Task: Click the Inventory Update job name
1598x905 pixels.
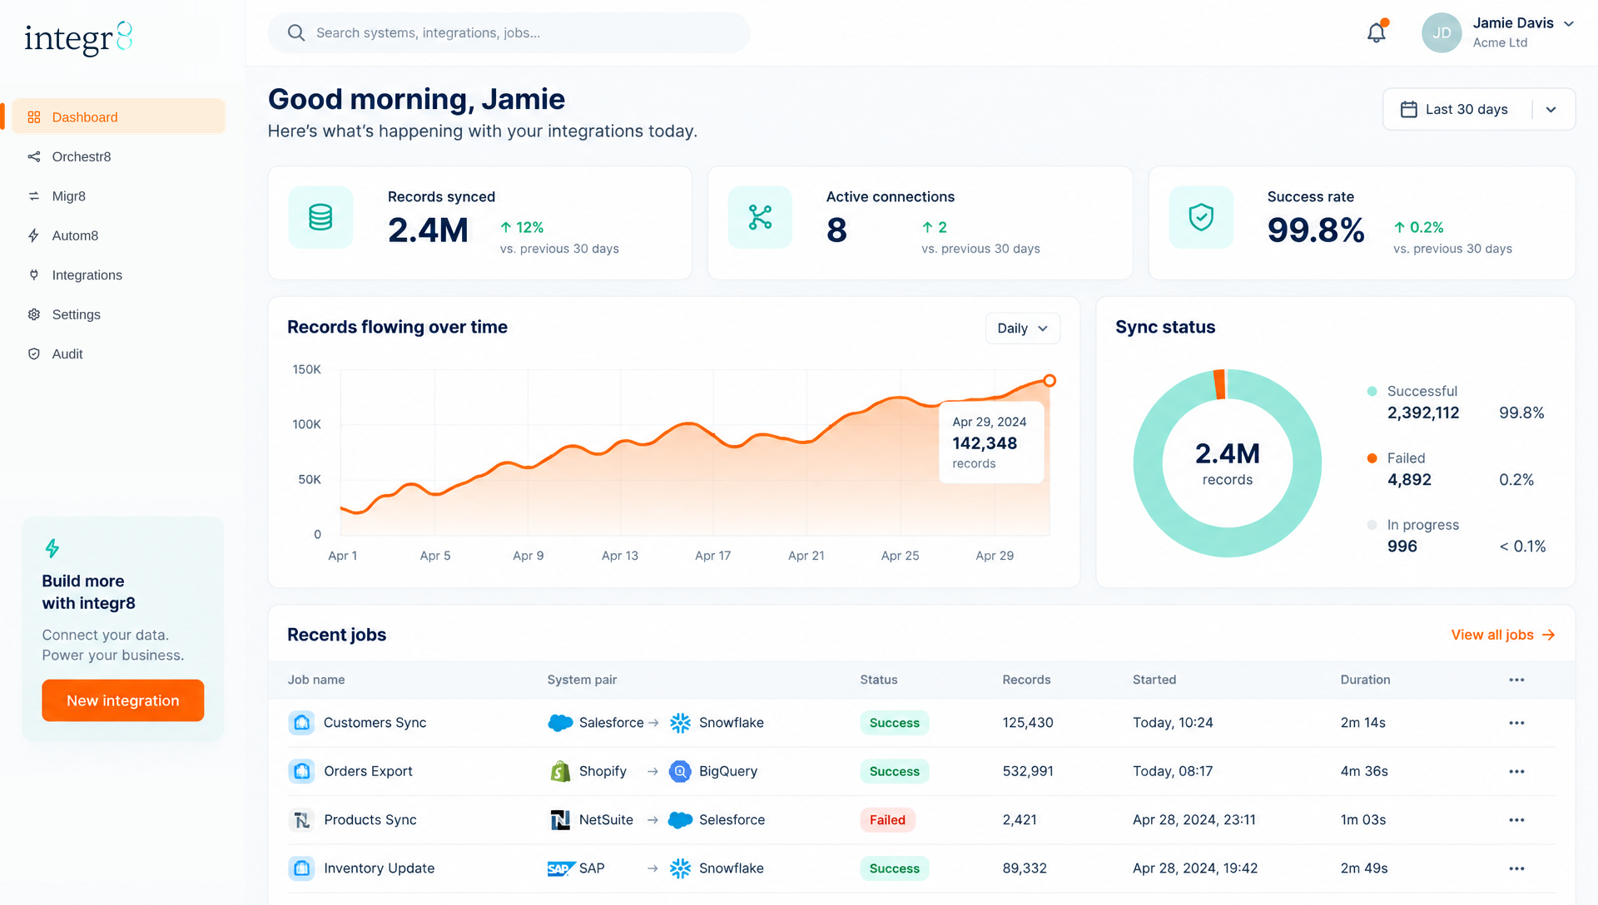Action: click(379, 868)
